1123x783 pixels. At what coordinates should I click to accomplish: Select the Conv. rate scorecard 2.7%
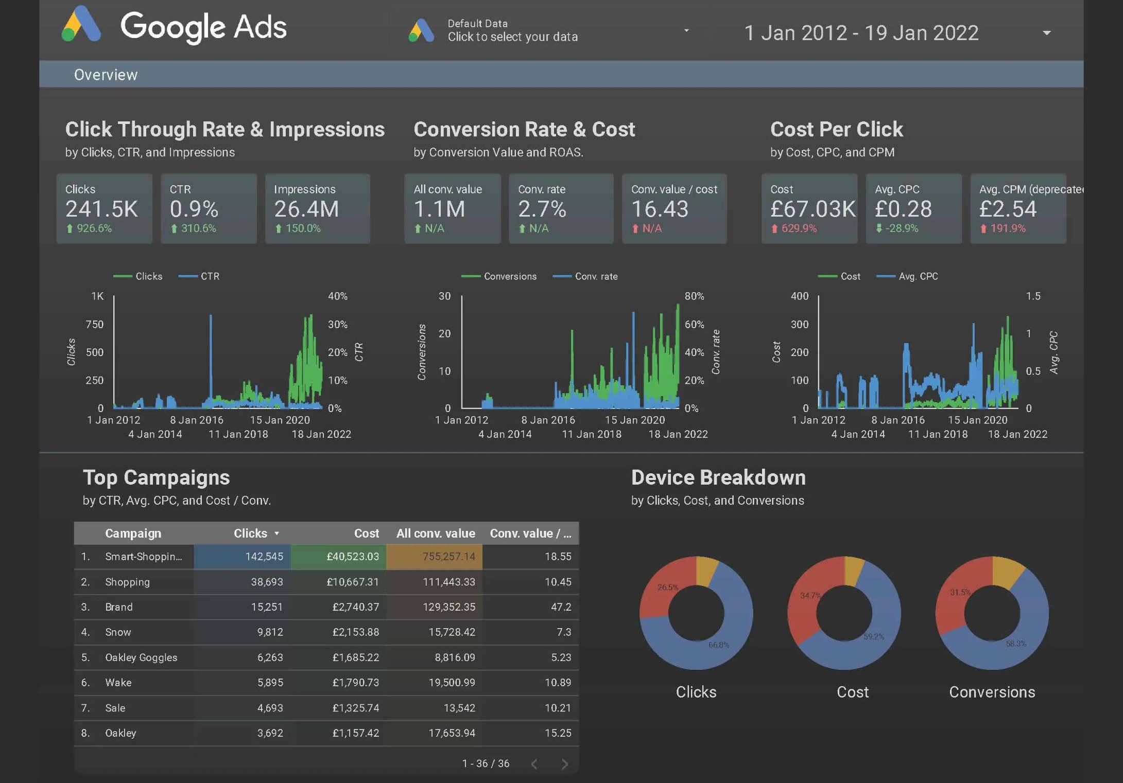(561, 208)
